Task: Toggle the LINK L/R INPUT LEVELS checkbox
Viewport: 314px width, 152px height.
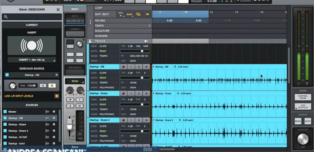Action: coord(57,96)
